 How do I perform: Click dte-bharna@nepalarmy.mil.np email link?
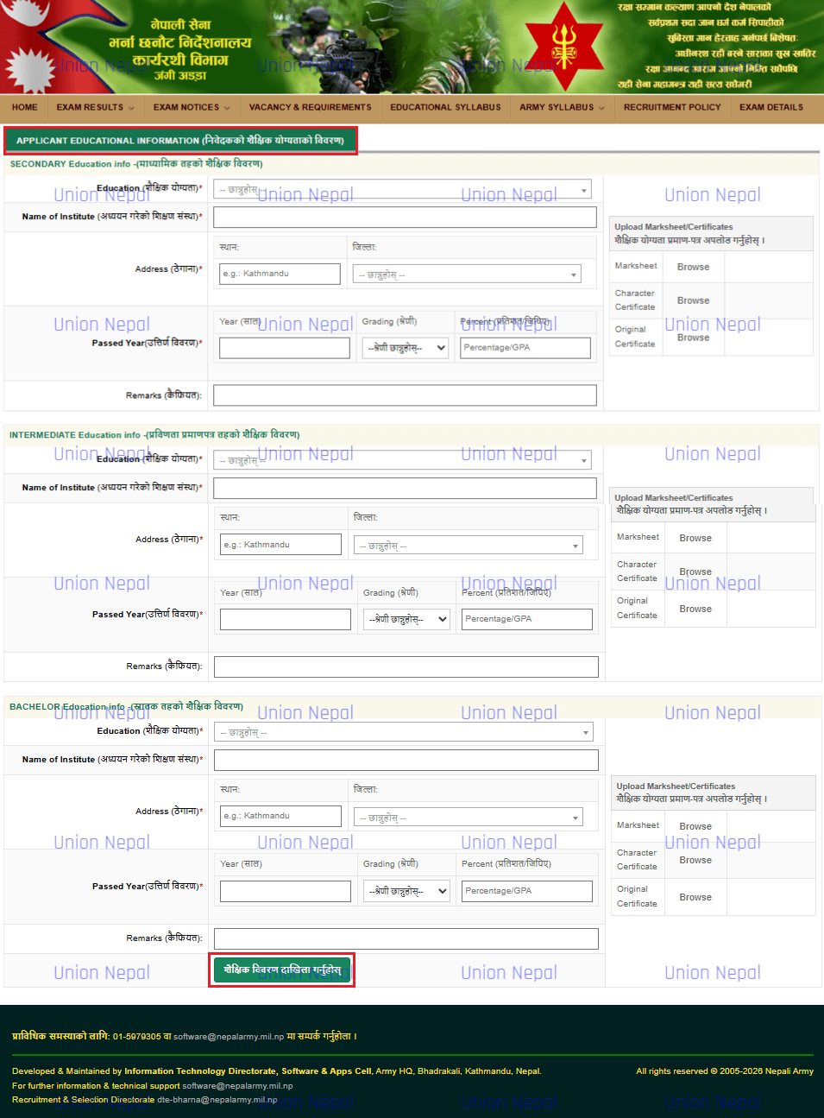tap(217, 1100)
